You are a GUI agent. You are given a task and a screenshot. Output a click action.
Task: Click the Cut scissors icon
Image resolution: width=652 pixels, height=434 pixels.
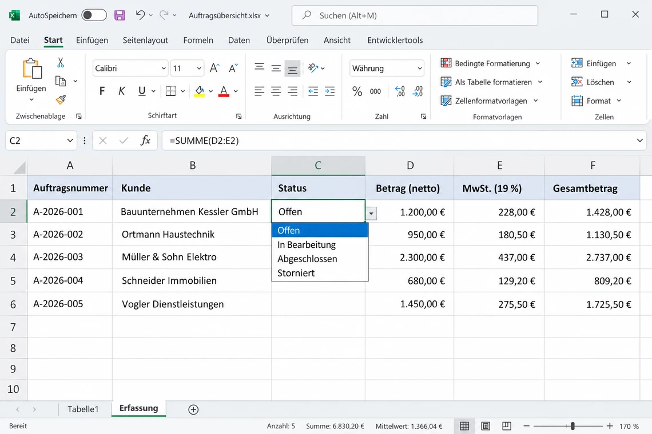pyautogui.click(x=61, y=63)
